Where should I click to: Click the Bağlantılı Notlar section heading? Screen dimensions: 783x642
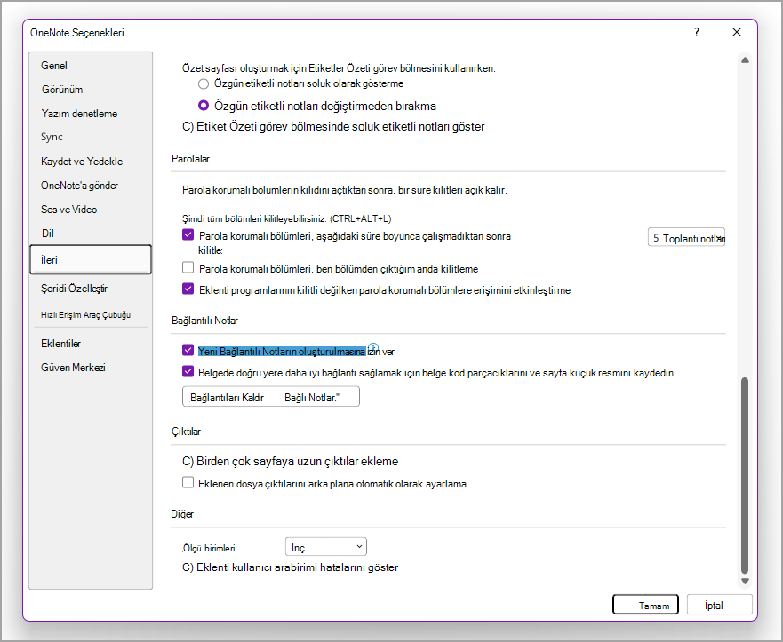pos(204,321)
